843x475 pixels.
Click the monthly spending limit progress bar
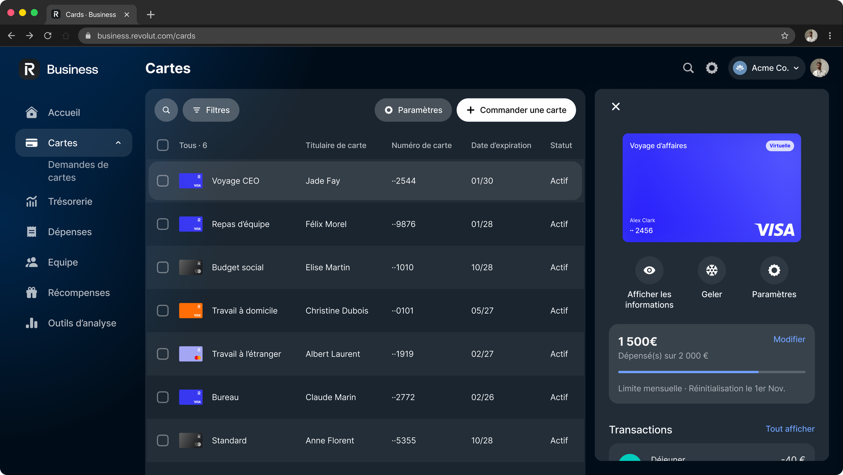coord(711,372)
